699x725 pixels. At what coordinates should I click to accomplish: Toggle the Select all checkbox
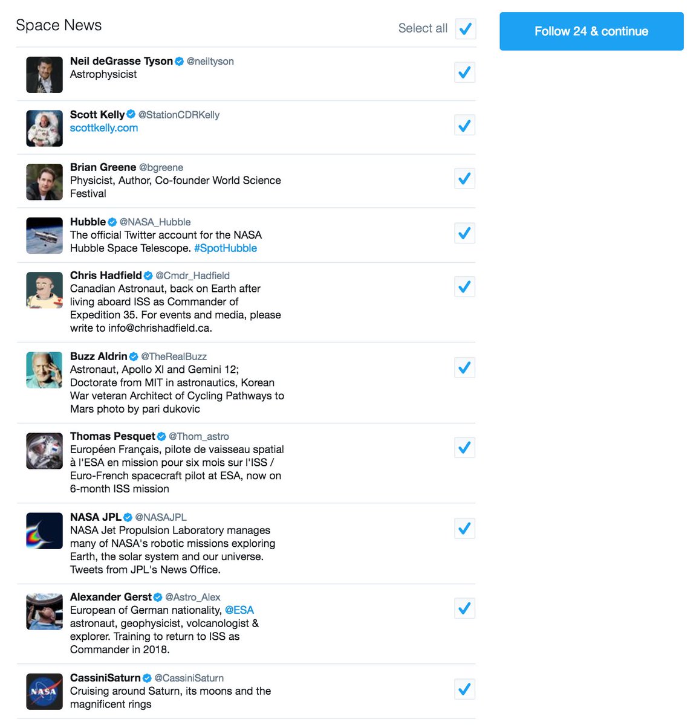[465, 28]
